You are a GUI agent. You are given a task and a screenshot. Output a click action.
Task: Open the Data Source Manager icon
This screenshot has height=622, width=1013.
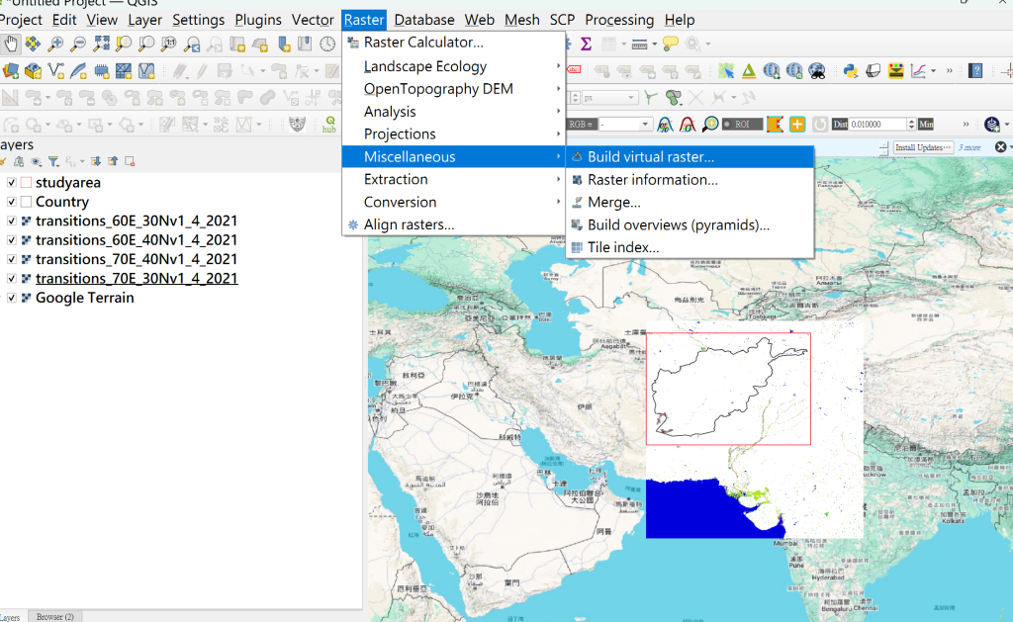coord(11,70)
